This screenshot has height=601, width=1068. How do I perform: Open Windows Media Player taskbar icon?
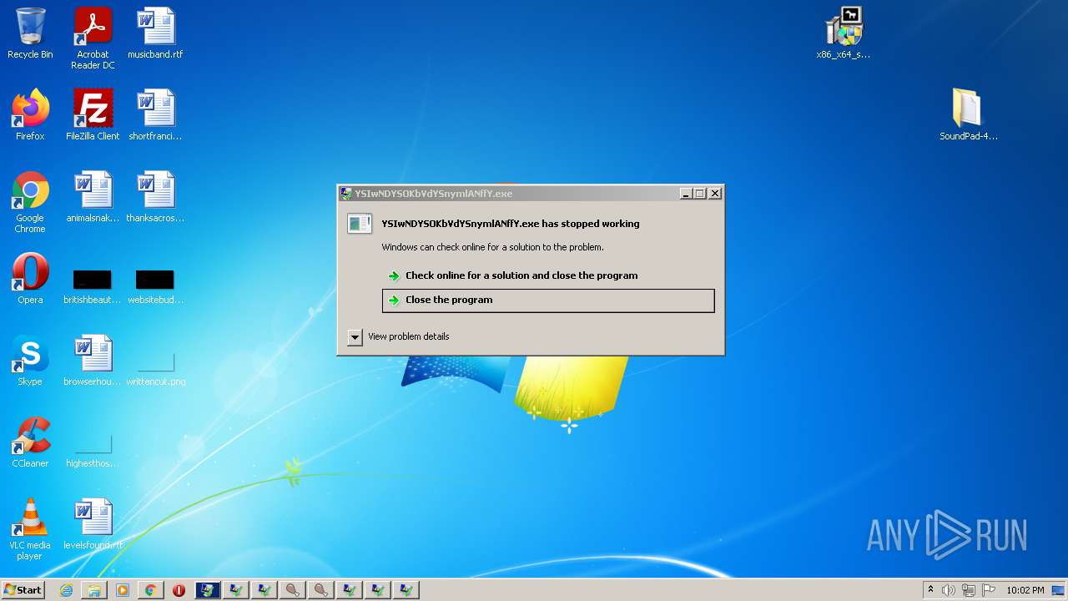[x=123, y=590]
